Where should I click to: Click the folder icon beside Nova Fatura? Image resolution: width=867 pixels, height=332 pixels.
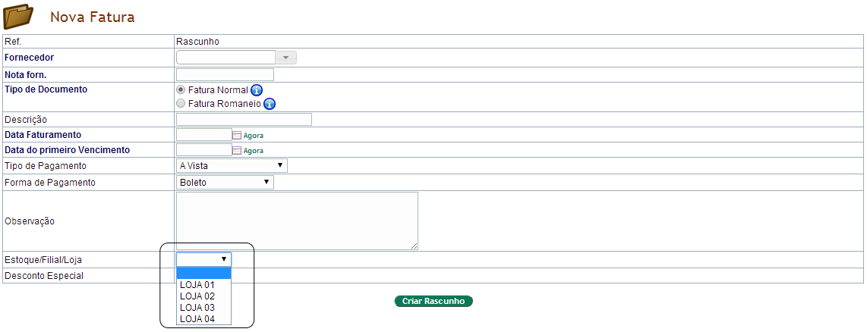pos(19,17)
